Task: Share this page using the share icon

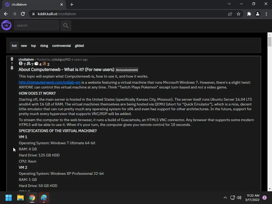Action: point(230,14)
